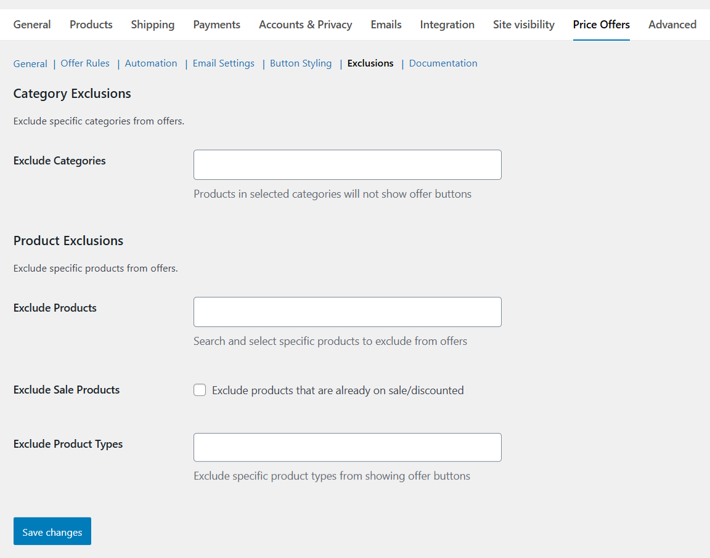Viewport: 710px width, 558px height.
Task: Enable Exclude Sale Products checkbox
Action: [200, 390]
